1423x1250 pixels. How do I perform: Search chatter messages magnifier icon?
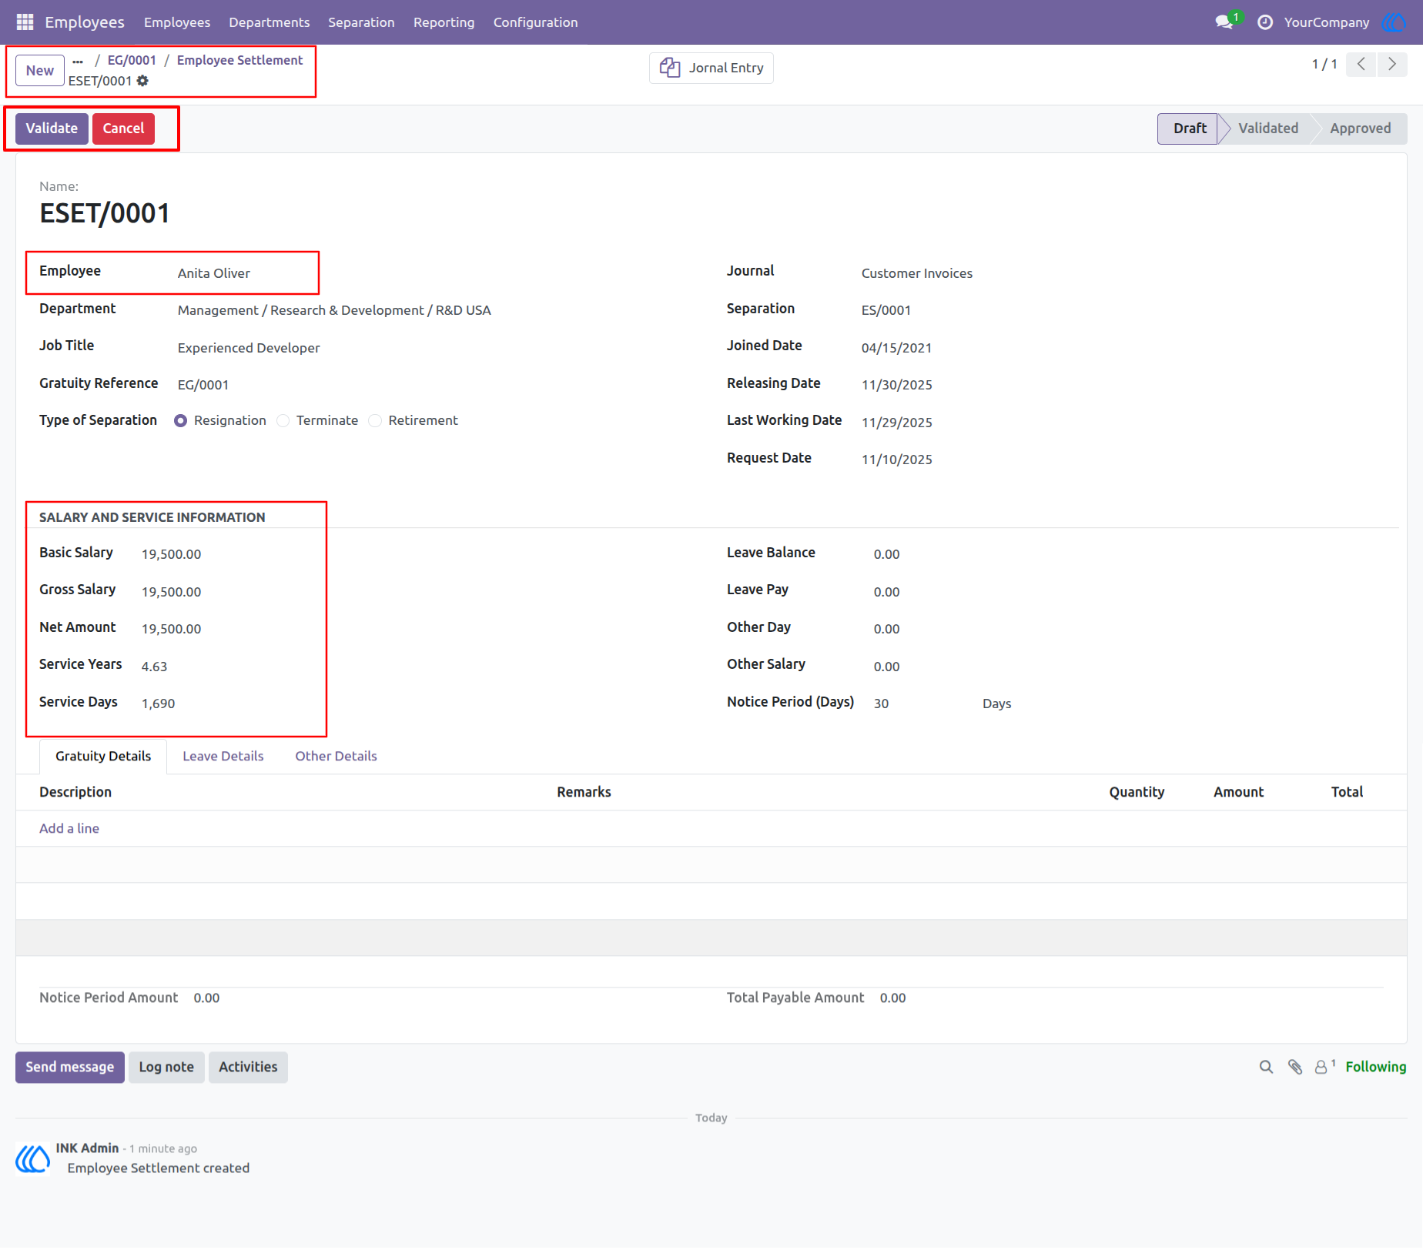[1266, 1067]
